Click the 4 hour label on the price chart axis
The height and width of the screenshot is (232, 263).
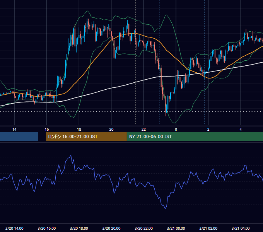241,130
